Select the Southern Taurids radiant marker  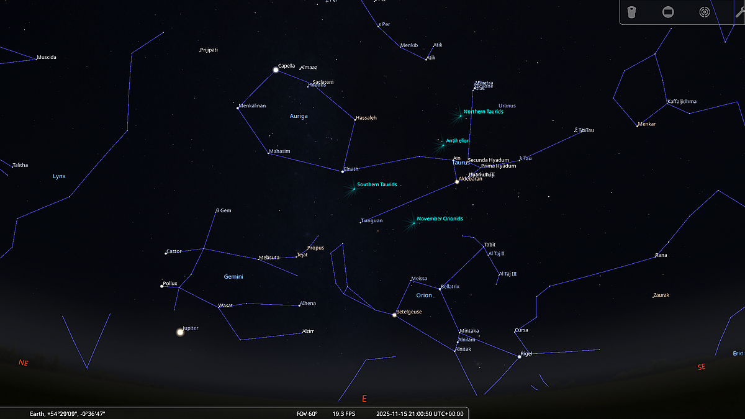tap(354, 188)
